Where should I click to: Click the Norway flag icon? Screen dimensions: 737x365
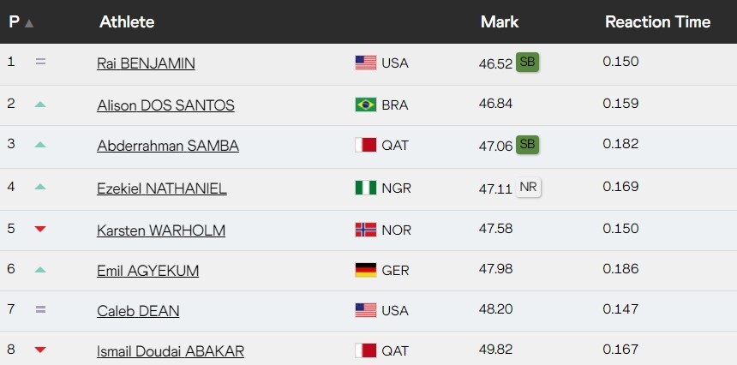point(366,230)
